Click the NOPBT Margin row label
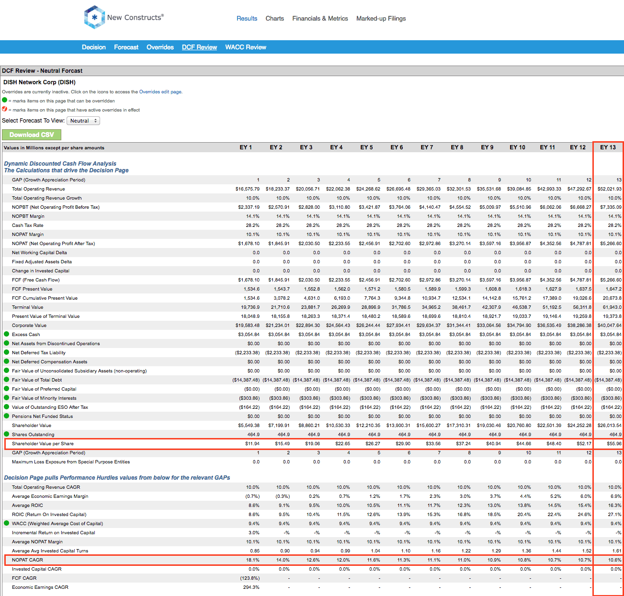Image resolution: width=624 pixels, height=596 pixels. coord(28,216)
